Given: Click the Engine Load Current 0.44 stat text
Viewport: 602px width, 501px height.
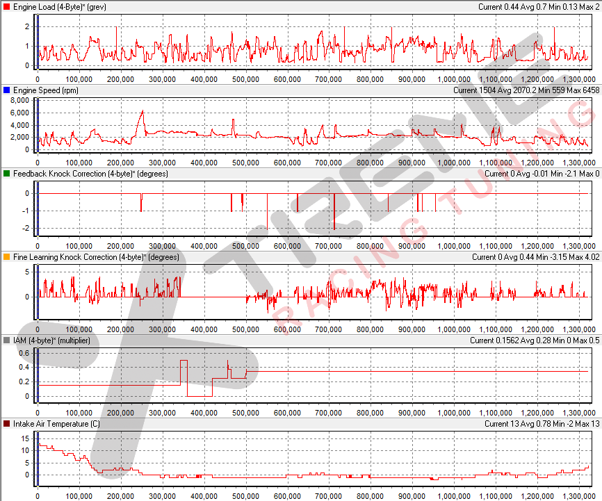Looking at the screenshot, I should click(498, 6).
